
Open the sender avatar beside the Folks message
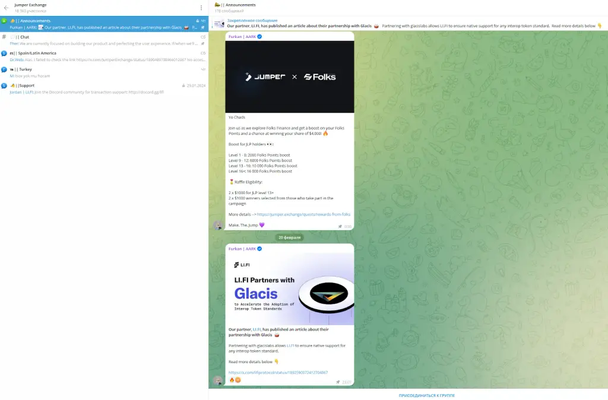click(x=218, y=225)
